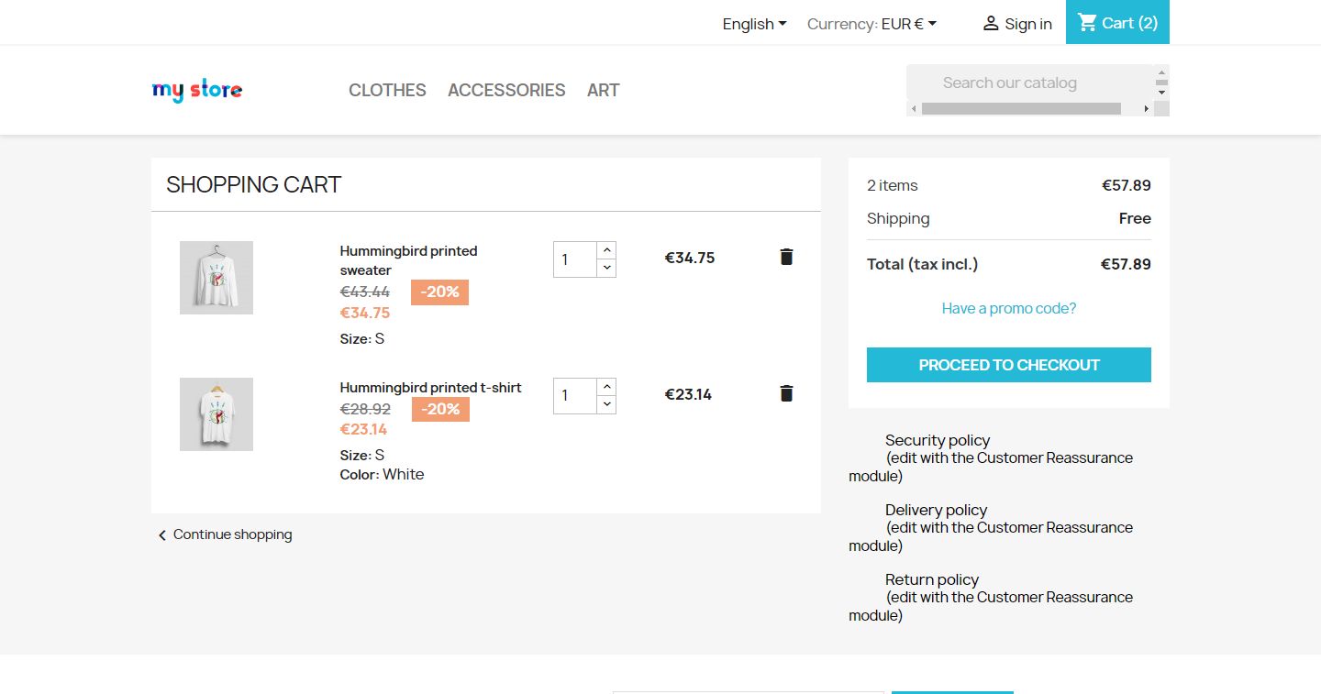Increase t-shirt quantity with up arrow
The height and width of the screenshot is (694, 1321).
coord(607,387)
